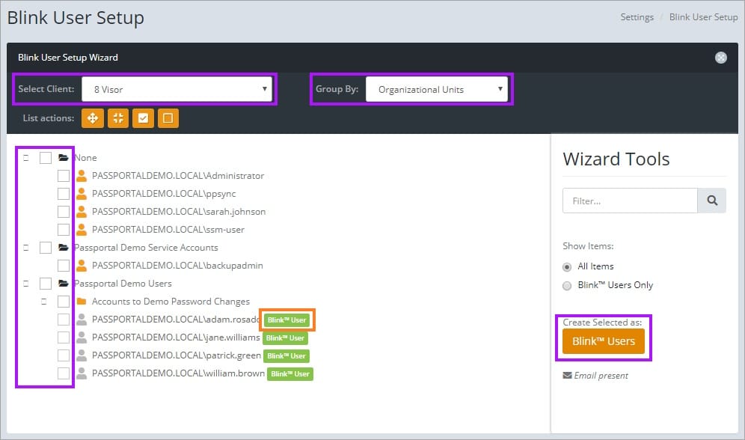Open the Select Client dropdown showing 8 Visor
Viewport: 745px width, 440px height.
pyautogui.click(x=177, y=89)
